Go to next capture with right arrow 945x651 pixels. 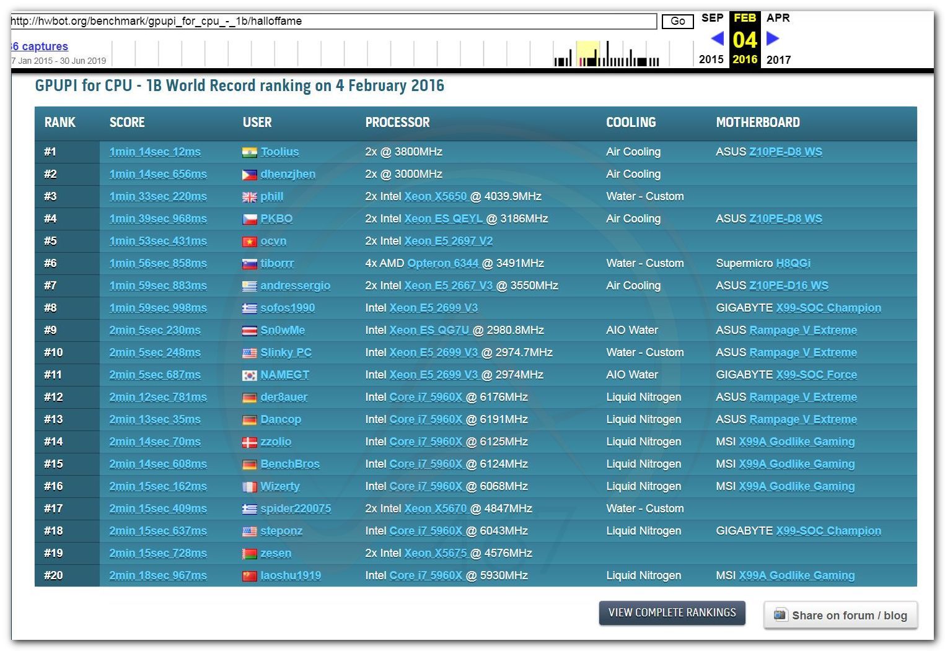click(x=772, y=38)
